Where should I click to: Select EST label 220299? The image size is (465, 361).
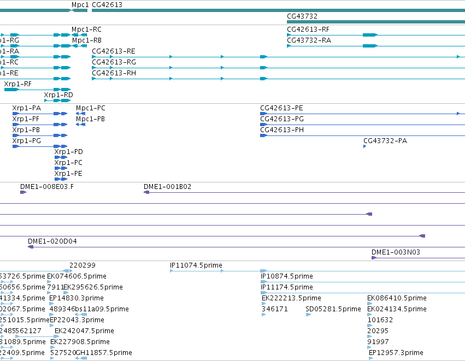[x=83, y=265]
